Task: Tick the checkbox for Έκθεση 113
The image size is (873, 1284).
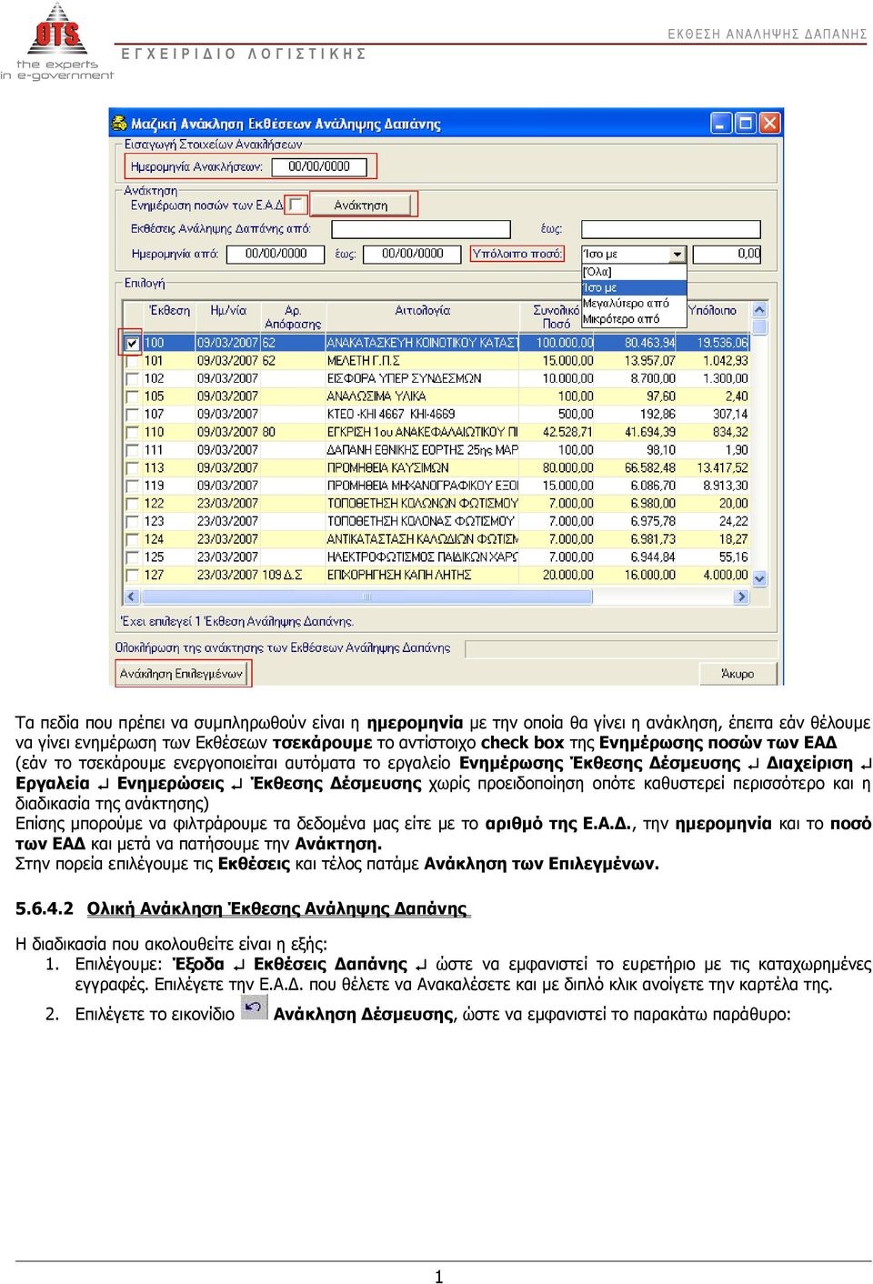Action: (x=133, y=467)
